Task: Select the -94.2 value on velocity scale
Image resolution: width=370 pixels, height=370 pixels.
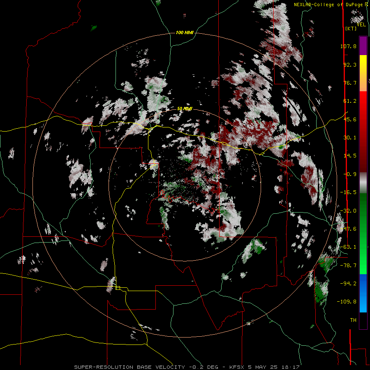Action: (x=348, y=283)
